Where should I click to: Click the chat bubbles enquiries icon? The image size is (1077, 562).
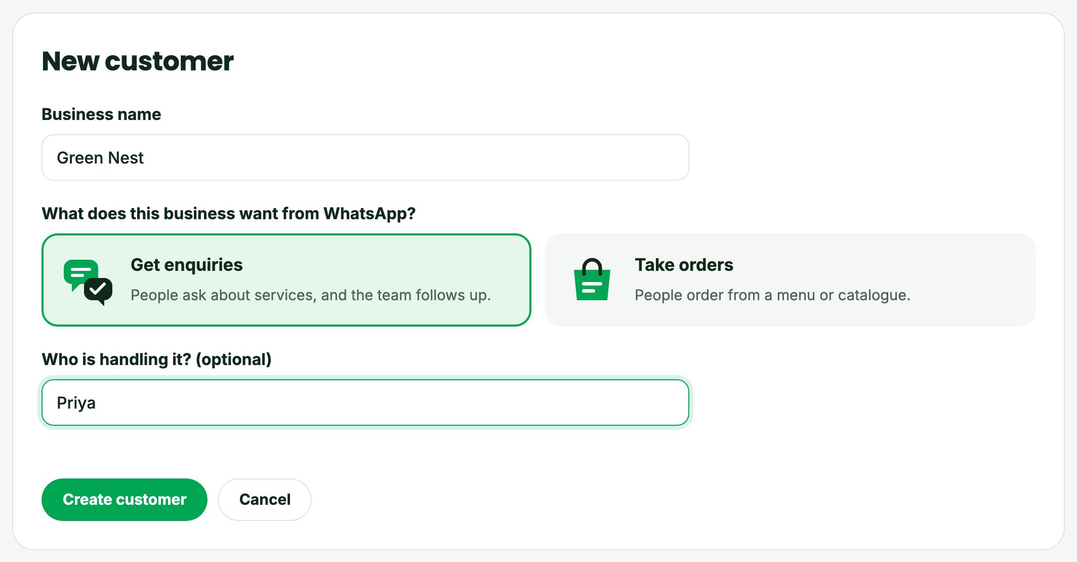(x=88, y=283)
